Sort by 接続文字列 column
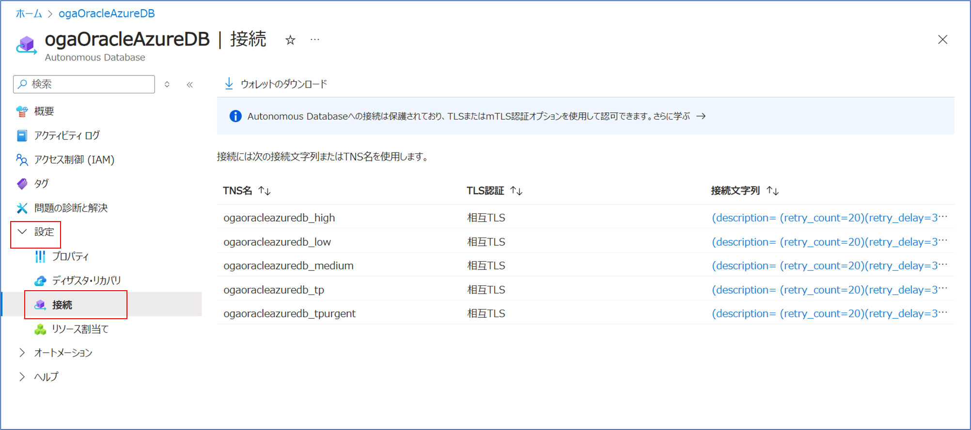The image size is (971, 430). pyautogui.click(x=745, y=191)
